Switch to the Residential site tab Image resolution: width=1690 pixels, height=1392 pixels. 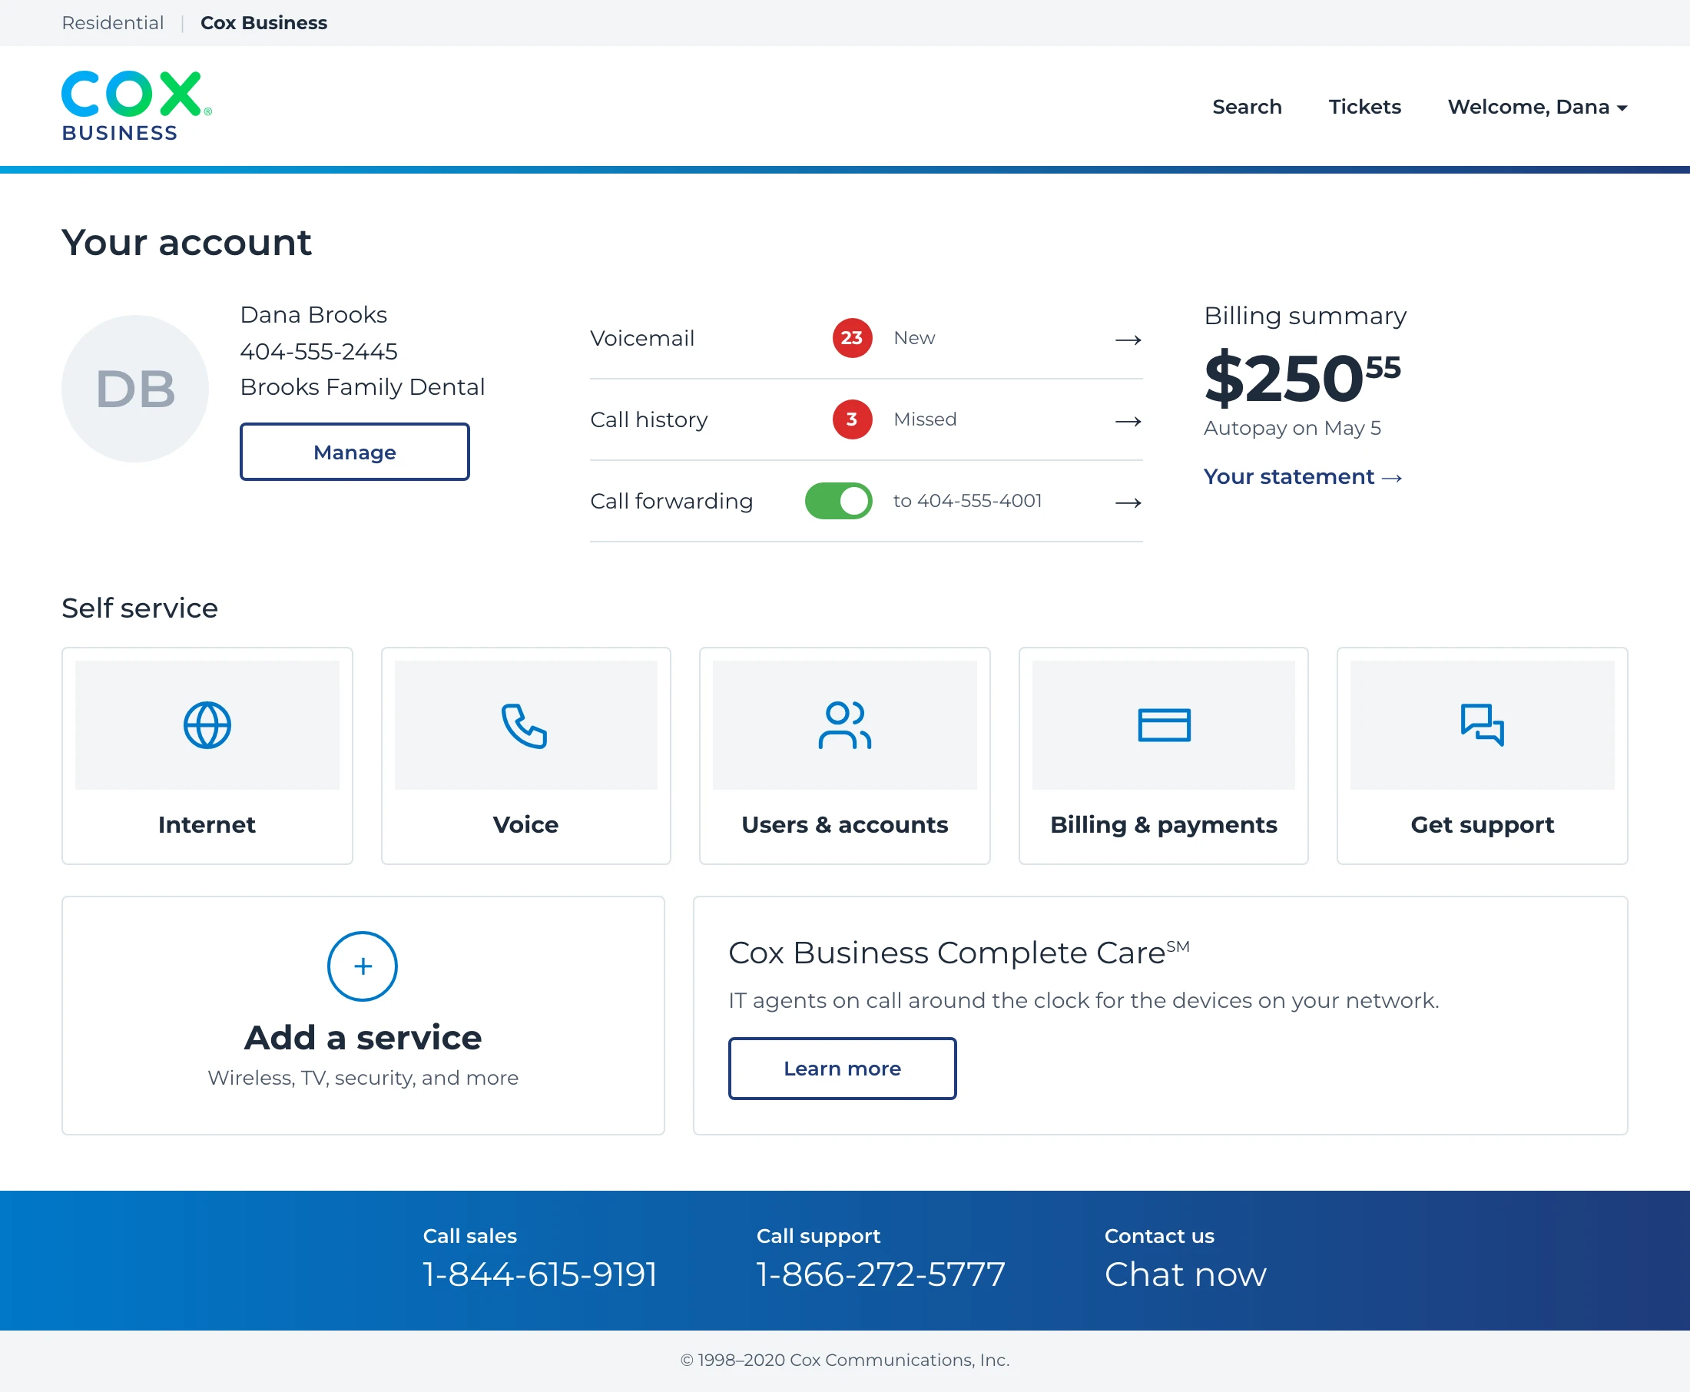(113, 22)
